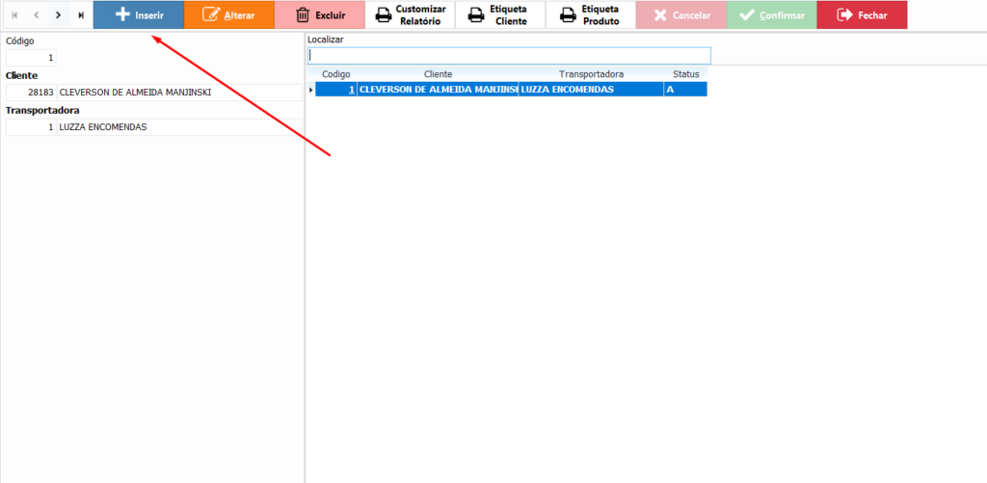Go to the previous record arrow
The height and width of the screenshot is (483, 987).
(x=36, y=15)
